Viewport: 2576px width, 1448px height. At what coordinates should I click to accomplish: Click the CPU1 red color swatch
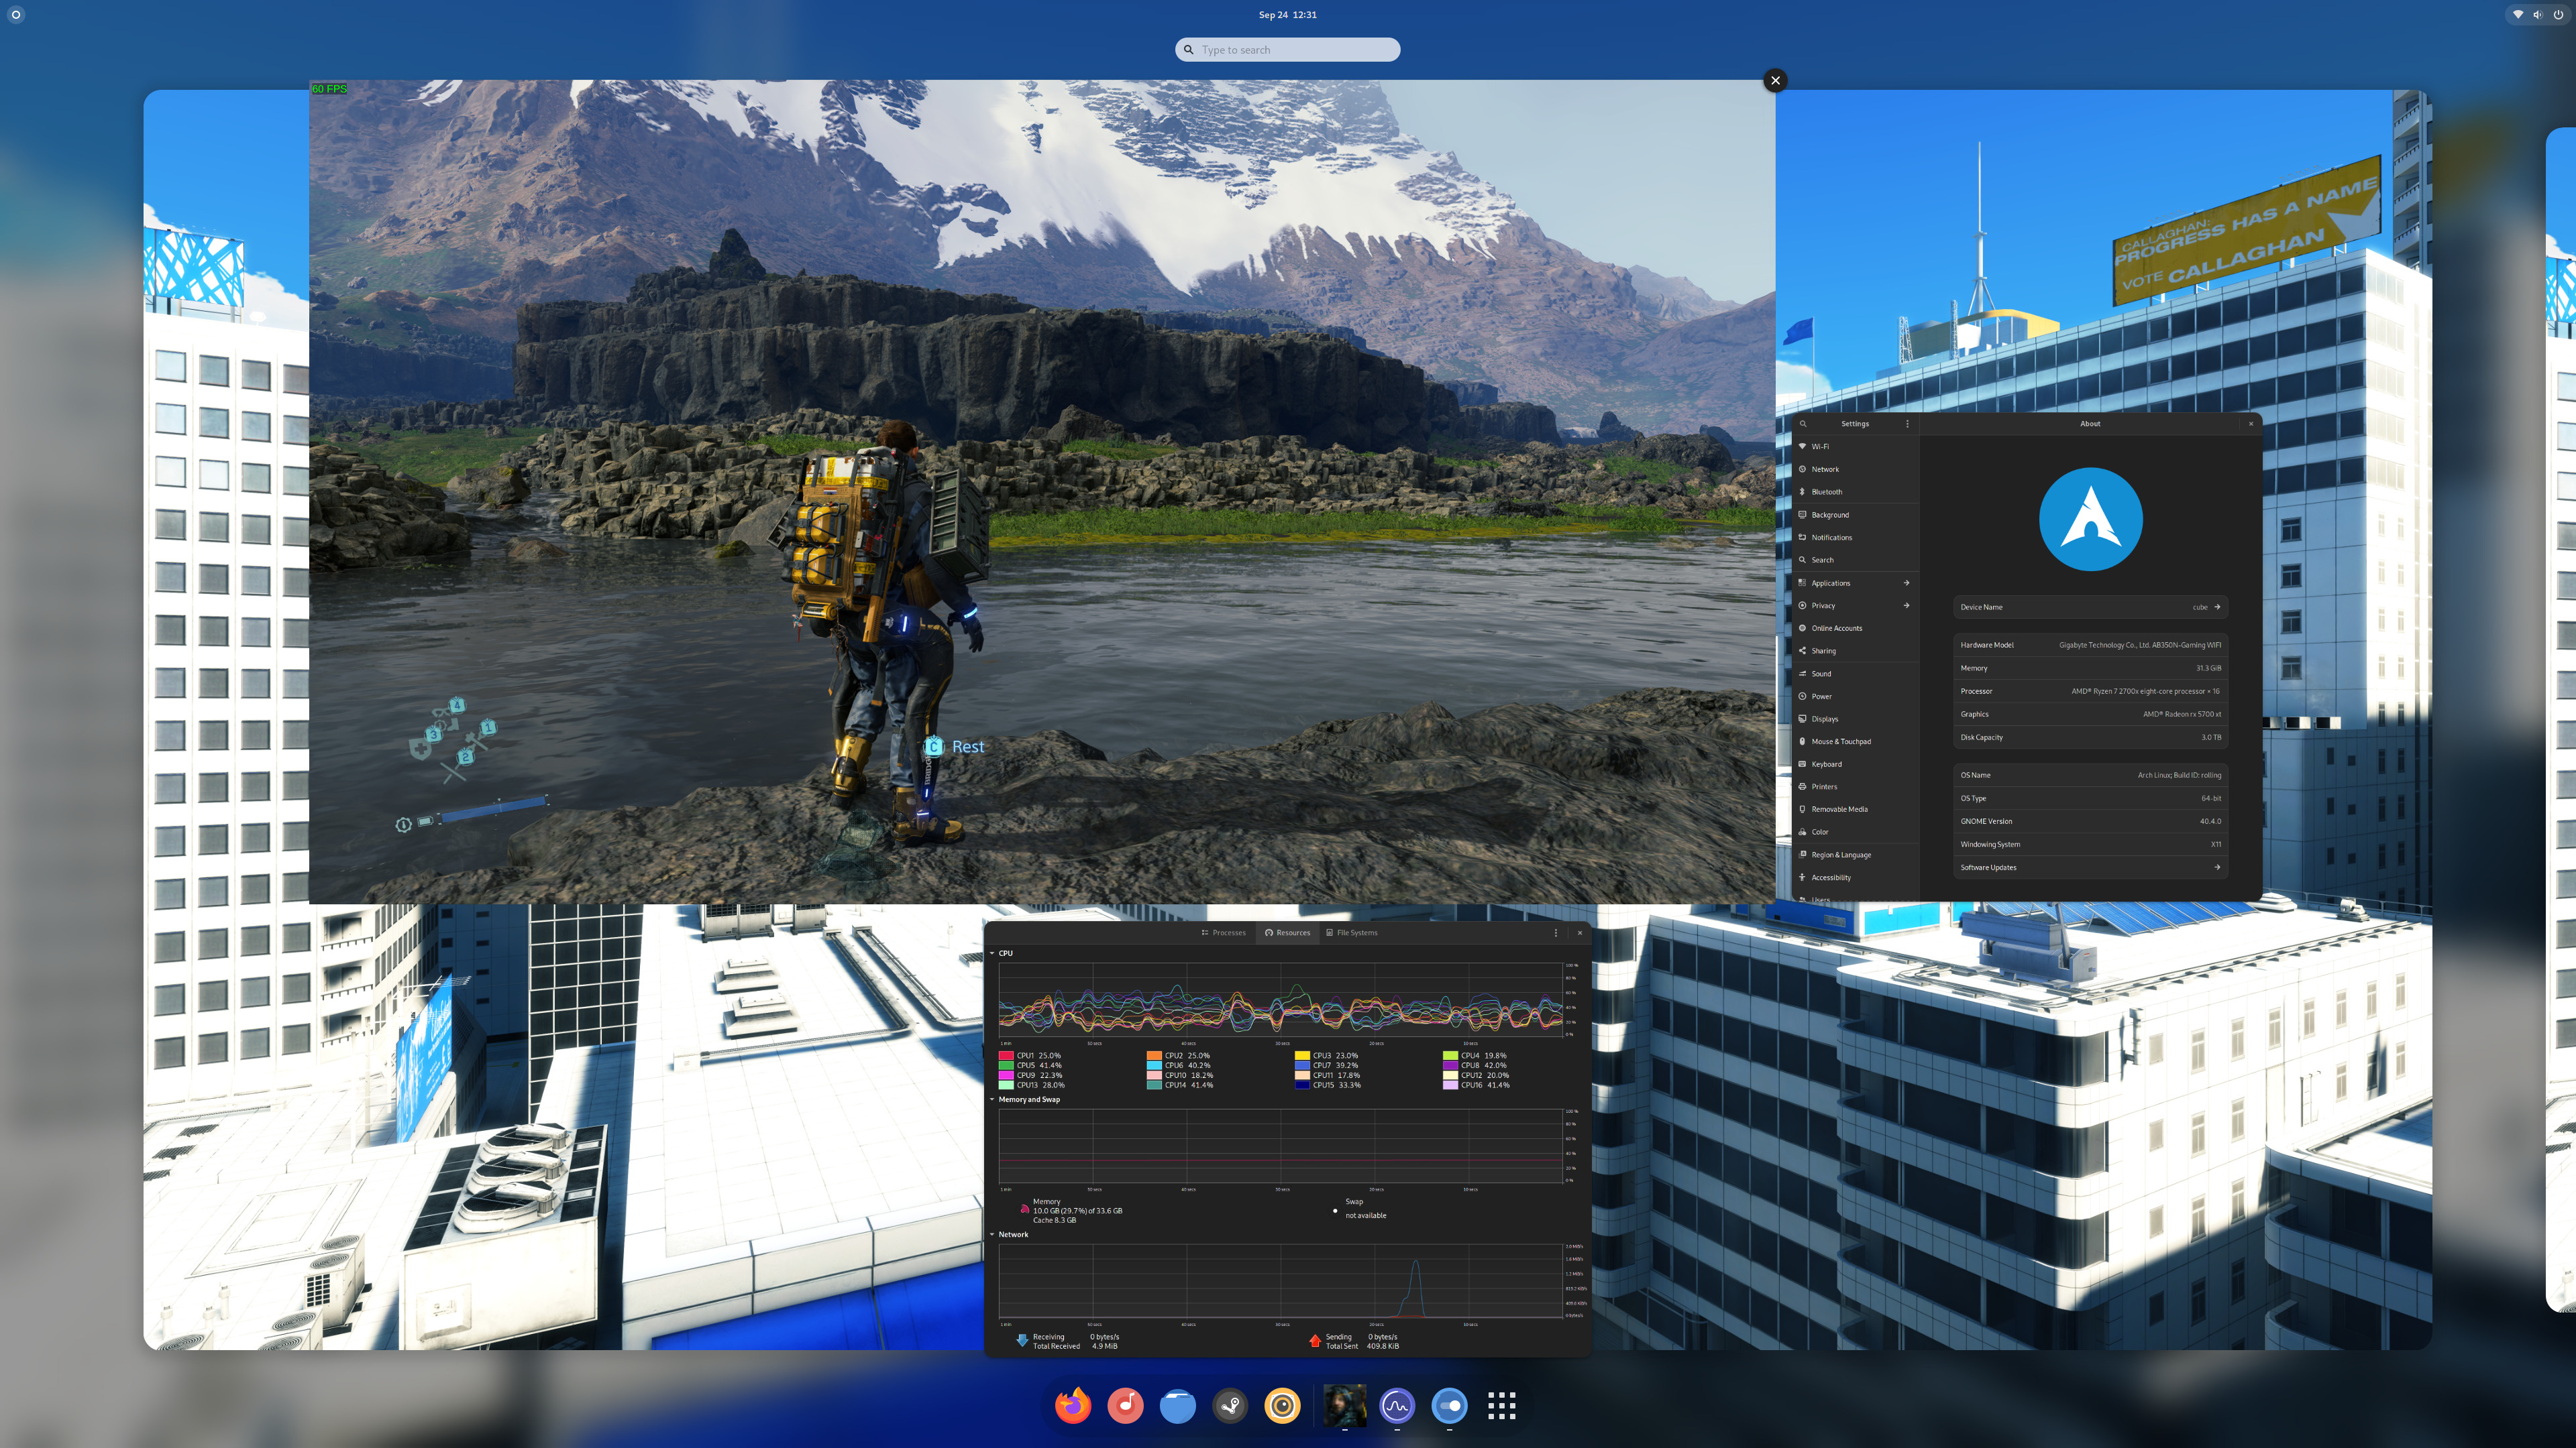[1006, 1055]
